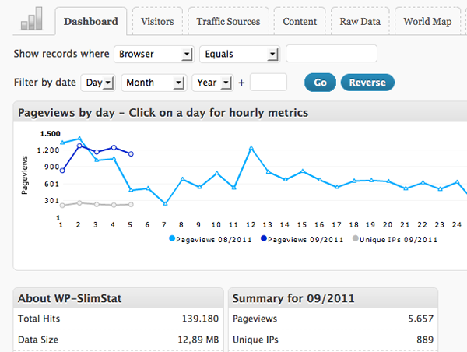
Task: Open the Equals operator dropdown
Action: pos(239,54)
